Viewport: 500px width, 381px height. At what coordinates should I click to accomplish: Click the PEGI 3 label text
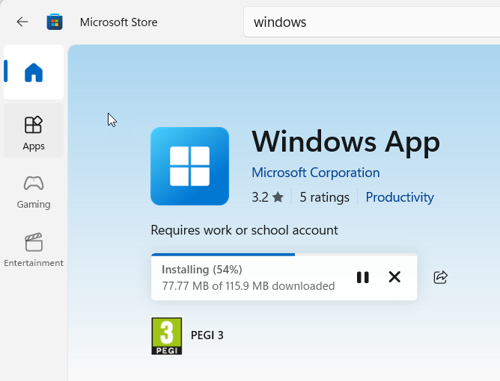(x=207, y=335)
